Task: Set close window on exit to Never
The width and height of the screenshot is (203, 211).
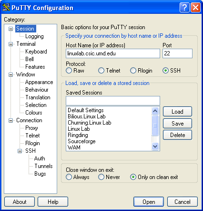Action: pos(101,177)
